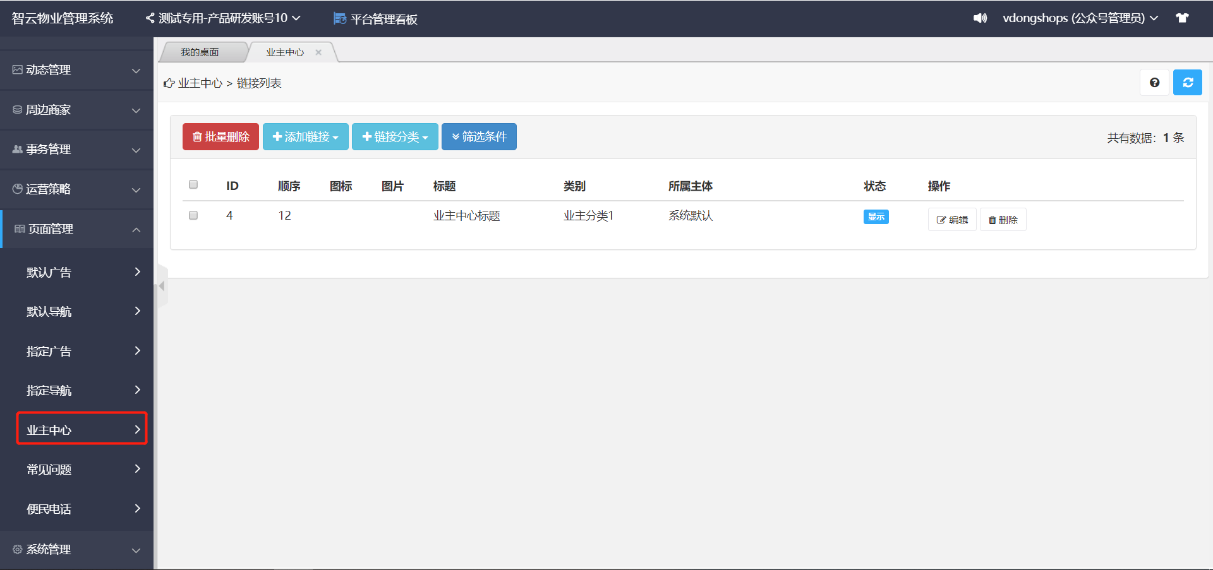
Task: Open the account dropdown 测试专用-产品研发账号10
Action: click(x=223, y=18)
